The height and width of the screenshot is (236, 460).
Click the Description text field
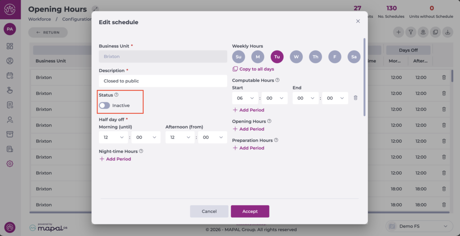pos(163,81)
